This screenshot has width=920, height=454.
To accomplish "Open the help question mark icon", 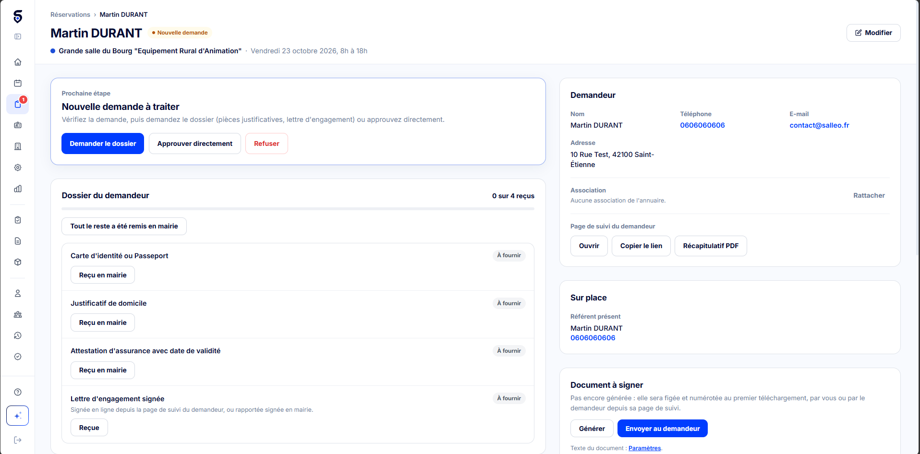I will (x=18, y=392).
